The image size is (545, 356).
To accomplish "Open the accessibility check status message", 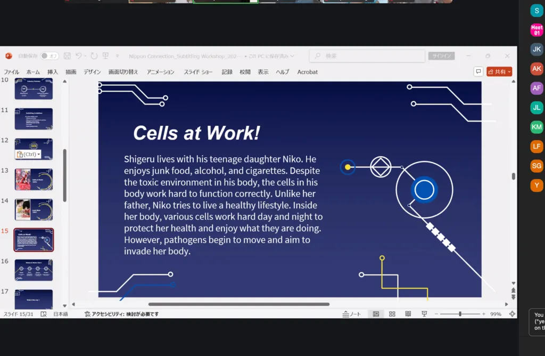I will 122,314.
